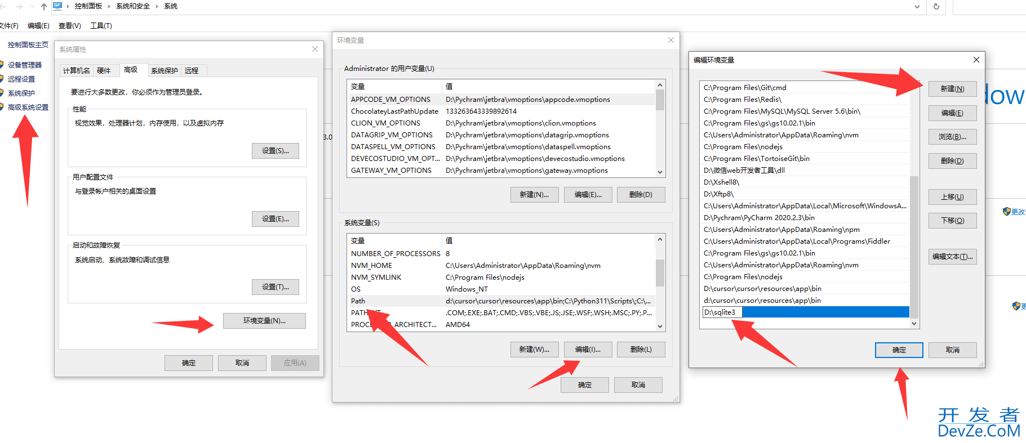Click 删除(L) under system variables
Image resolution: width=1026 pixels, height=443 pixels.
pyautogui.click(x=641, y=350)
